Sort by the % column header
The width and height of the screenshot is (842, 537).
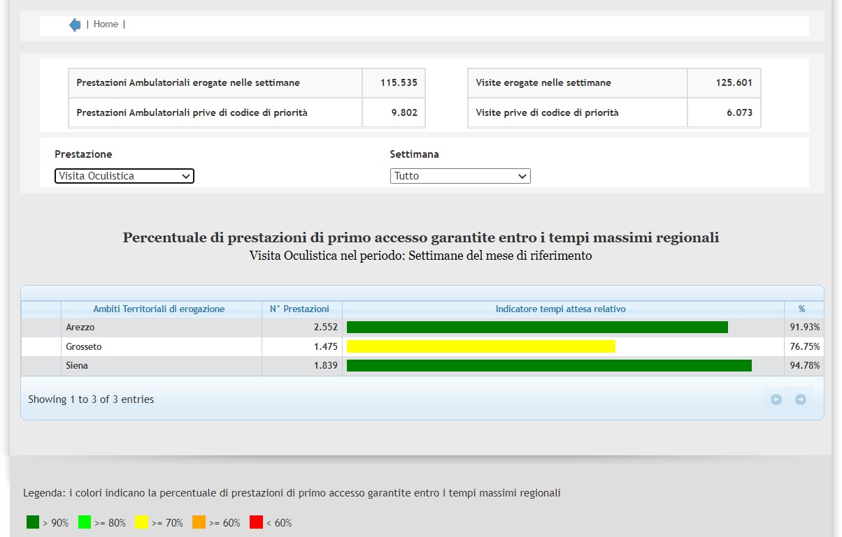click(801, 309)
